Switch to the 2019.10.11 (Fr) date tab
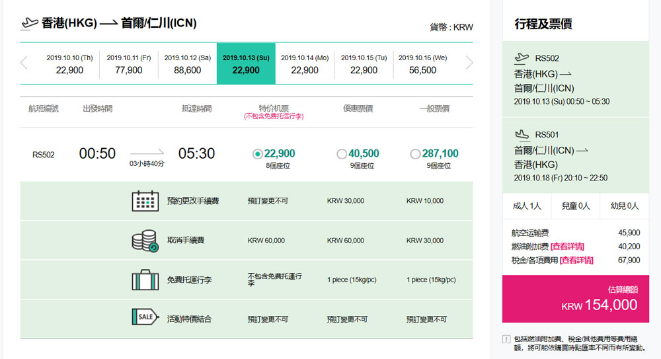 coord(128,64)
